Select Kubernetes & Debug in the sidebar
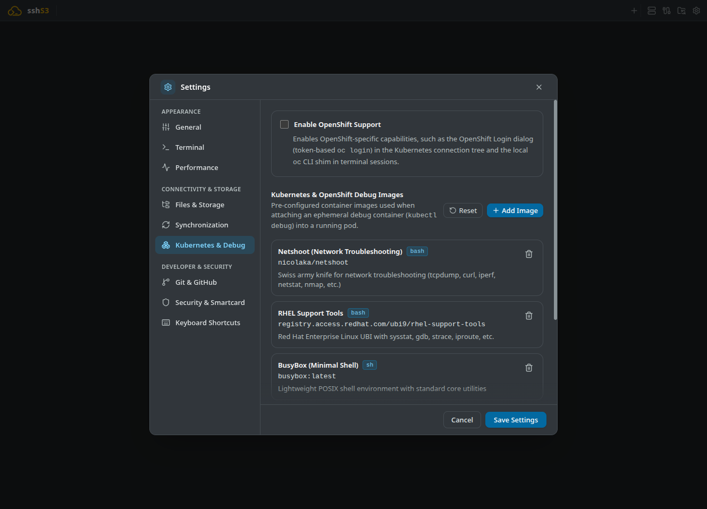 point(205,245)
